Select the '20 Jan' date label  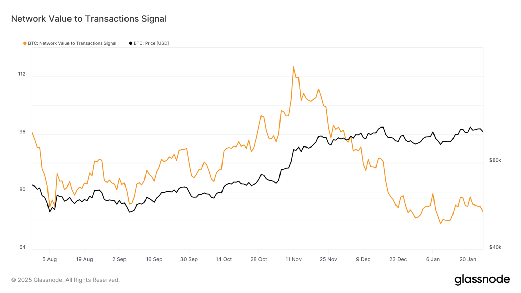[468, 259]
